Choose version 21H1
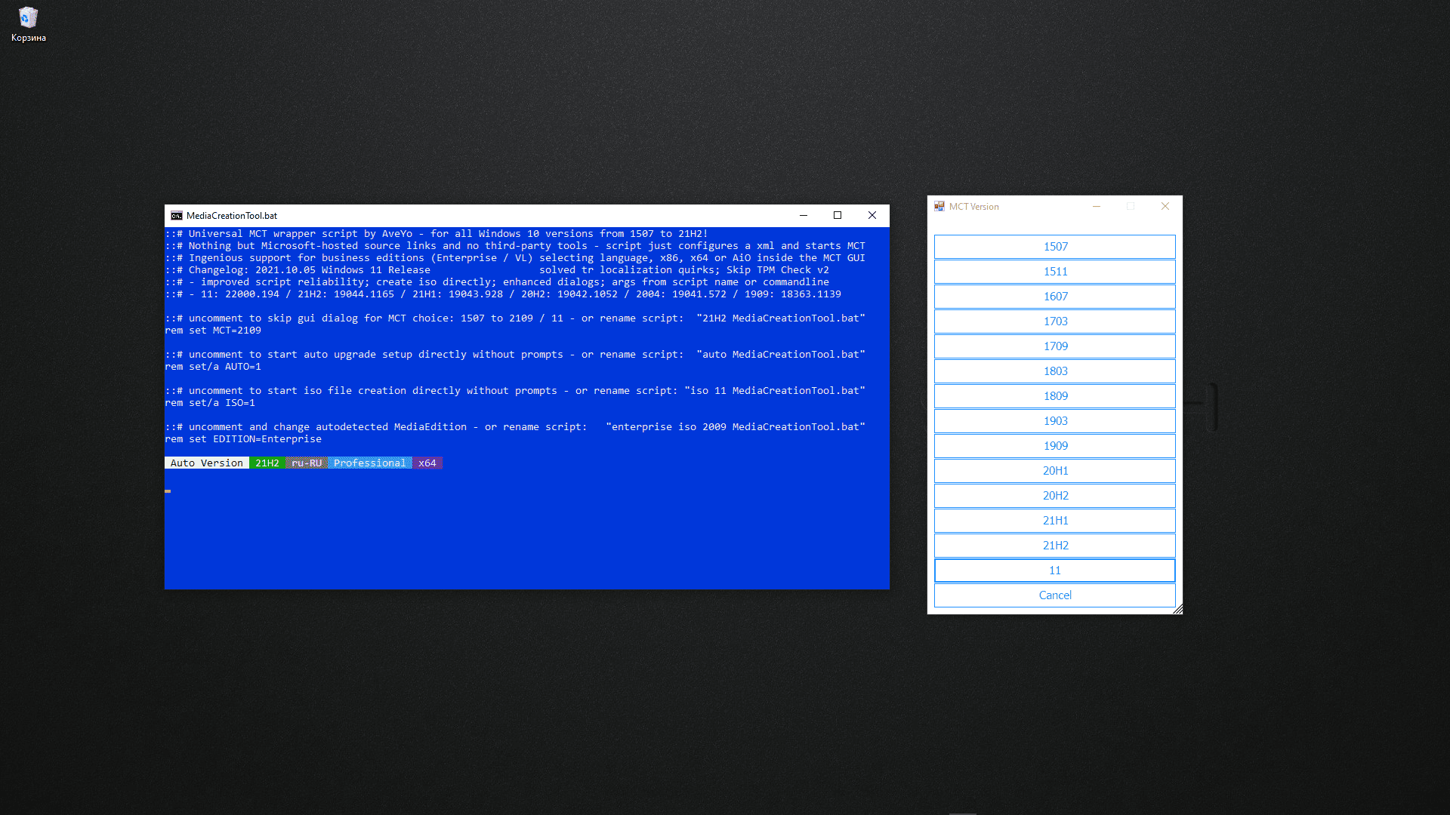 click(x=1055, y=521)
